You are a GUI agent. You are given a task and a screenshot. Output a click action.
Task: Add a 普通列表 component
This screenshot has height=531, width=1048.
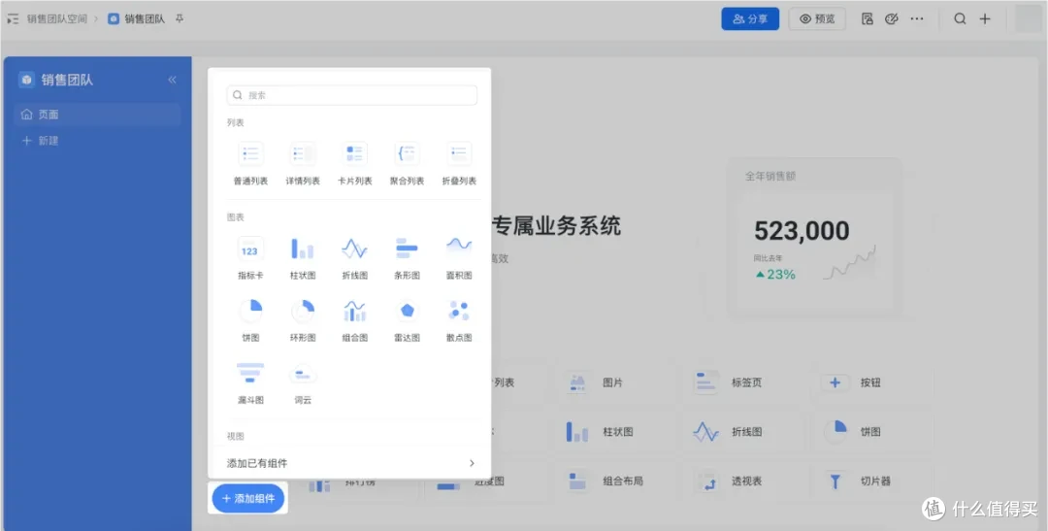click(250, 163)
